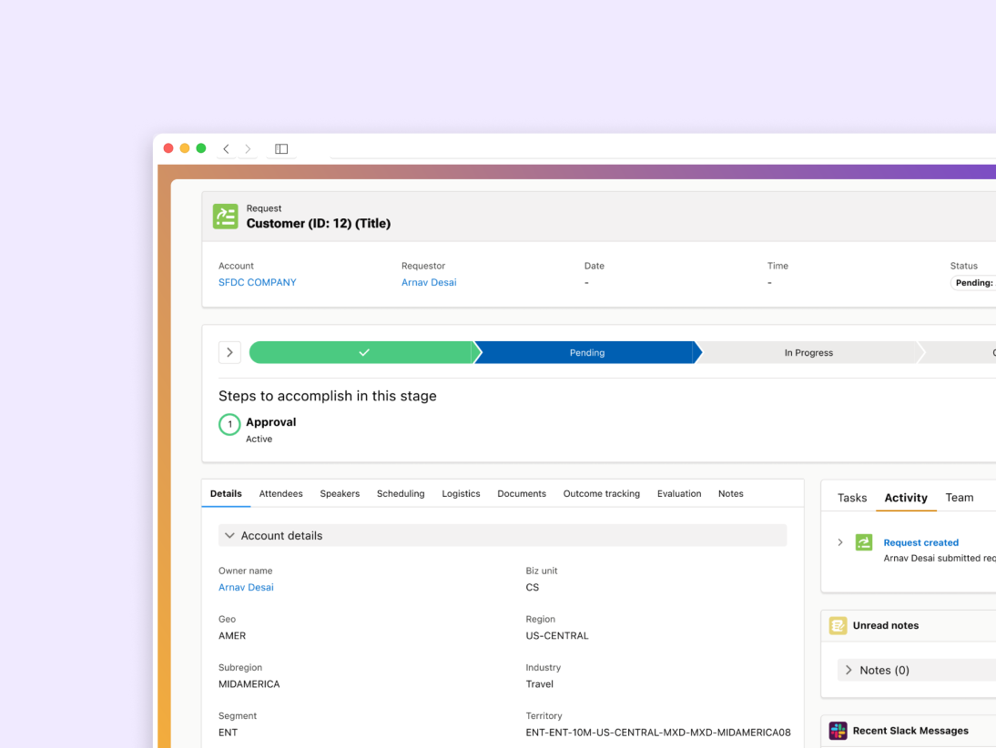996x748 pixels.
Task: Click the Slack logo icon
Action: tap(838, 731)
